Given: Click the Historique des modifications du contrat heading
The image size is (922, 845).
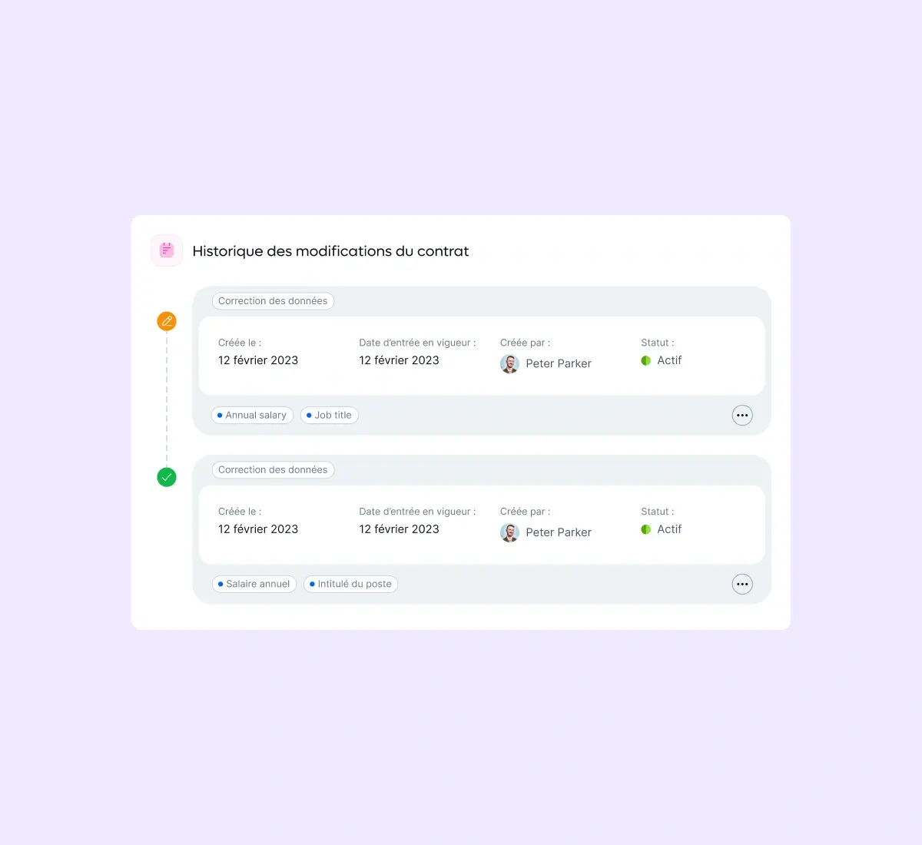Looking at the screenshot, I should pyautogui.click(x=330, y=251).
